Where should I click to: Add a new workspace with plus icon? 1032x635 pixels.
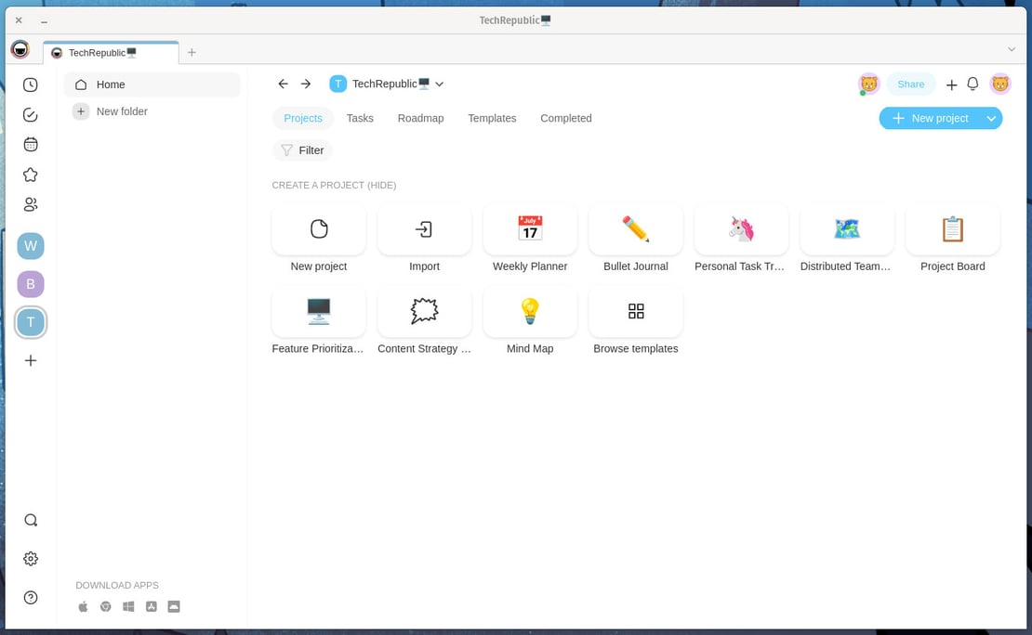click(x=31, y=360)
